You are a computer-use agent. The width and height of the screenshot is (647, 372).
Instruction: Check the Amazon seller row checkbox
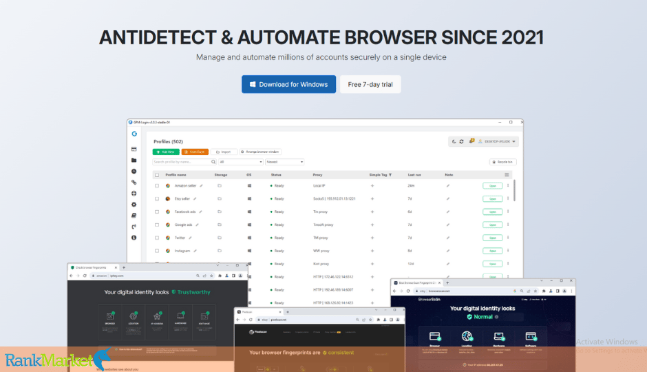(x=157, y=186)
